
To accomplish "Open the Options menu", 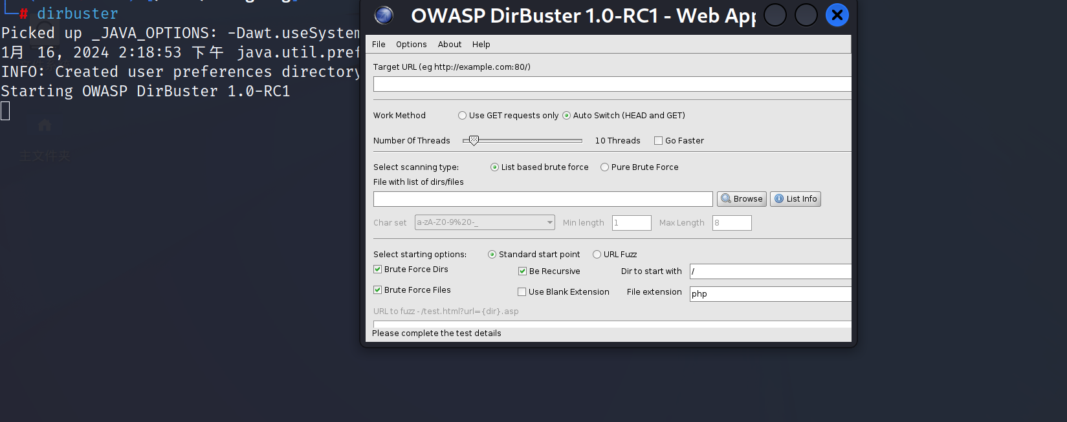I will (x=411, y=44).
